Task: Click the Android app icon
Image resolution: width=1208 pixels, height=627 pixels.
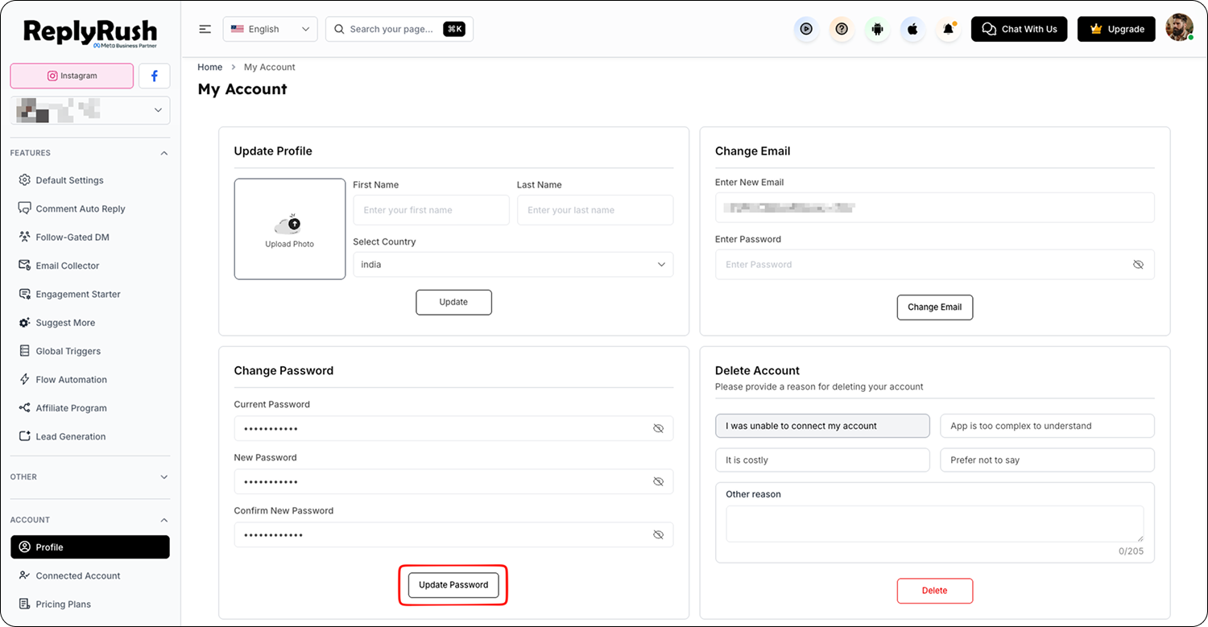Action: [878, 29]
